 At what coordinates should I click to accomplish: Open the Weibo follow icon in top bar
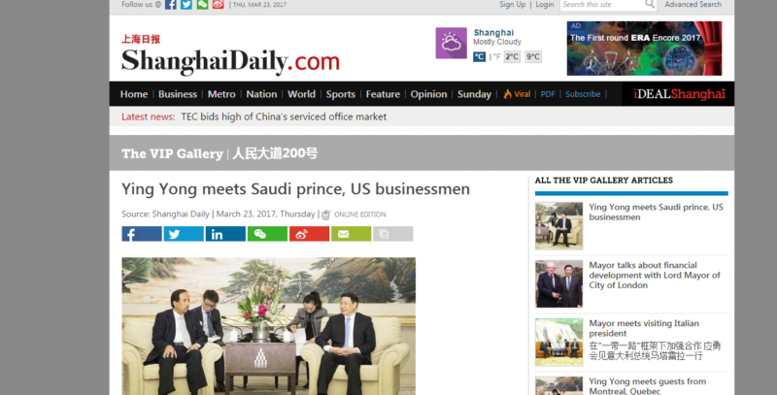tap(218, 5)
